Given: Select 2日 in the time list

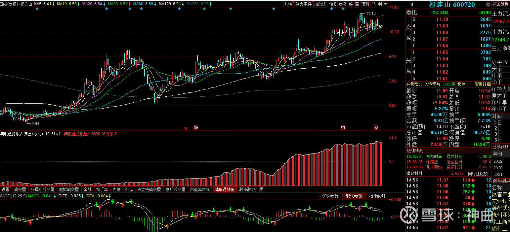Looking at the screenshot, I should click(498, 128).
